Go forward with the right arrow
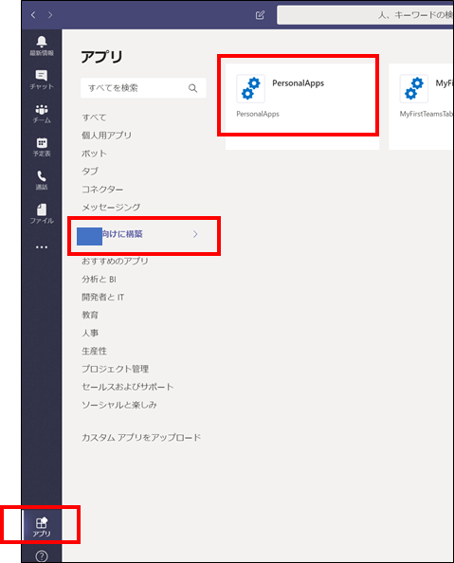Image resolution: width=454 pixels, height=563 pixels. 50,15
